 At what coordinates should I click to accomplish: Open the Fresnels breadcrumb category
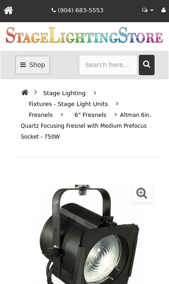click(x=41, y=115)
